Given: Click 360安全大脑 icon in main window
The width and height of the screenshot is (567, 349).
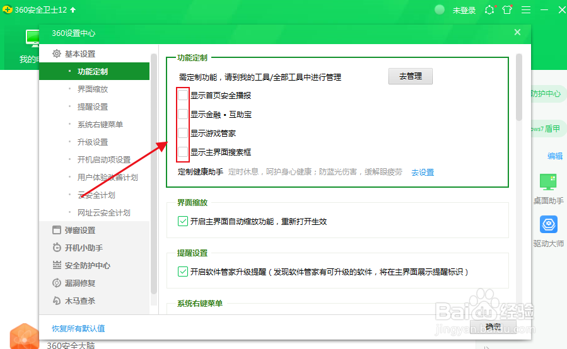Looking at the screenshot, I should point(24,337).
